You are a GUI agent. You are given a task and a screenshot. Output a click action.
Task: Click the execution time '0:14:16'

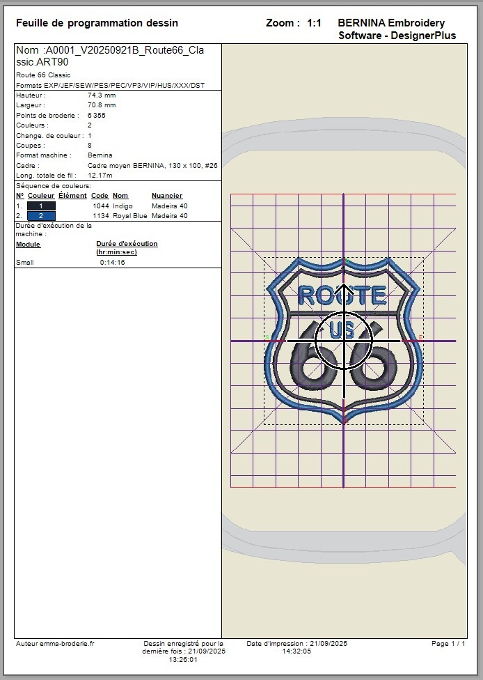113,263
